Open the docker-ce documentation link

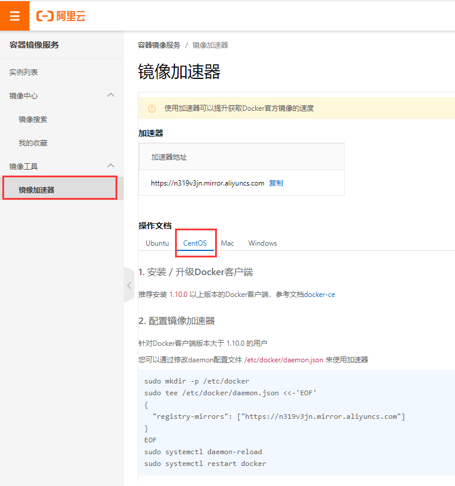(319, 294)
